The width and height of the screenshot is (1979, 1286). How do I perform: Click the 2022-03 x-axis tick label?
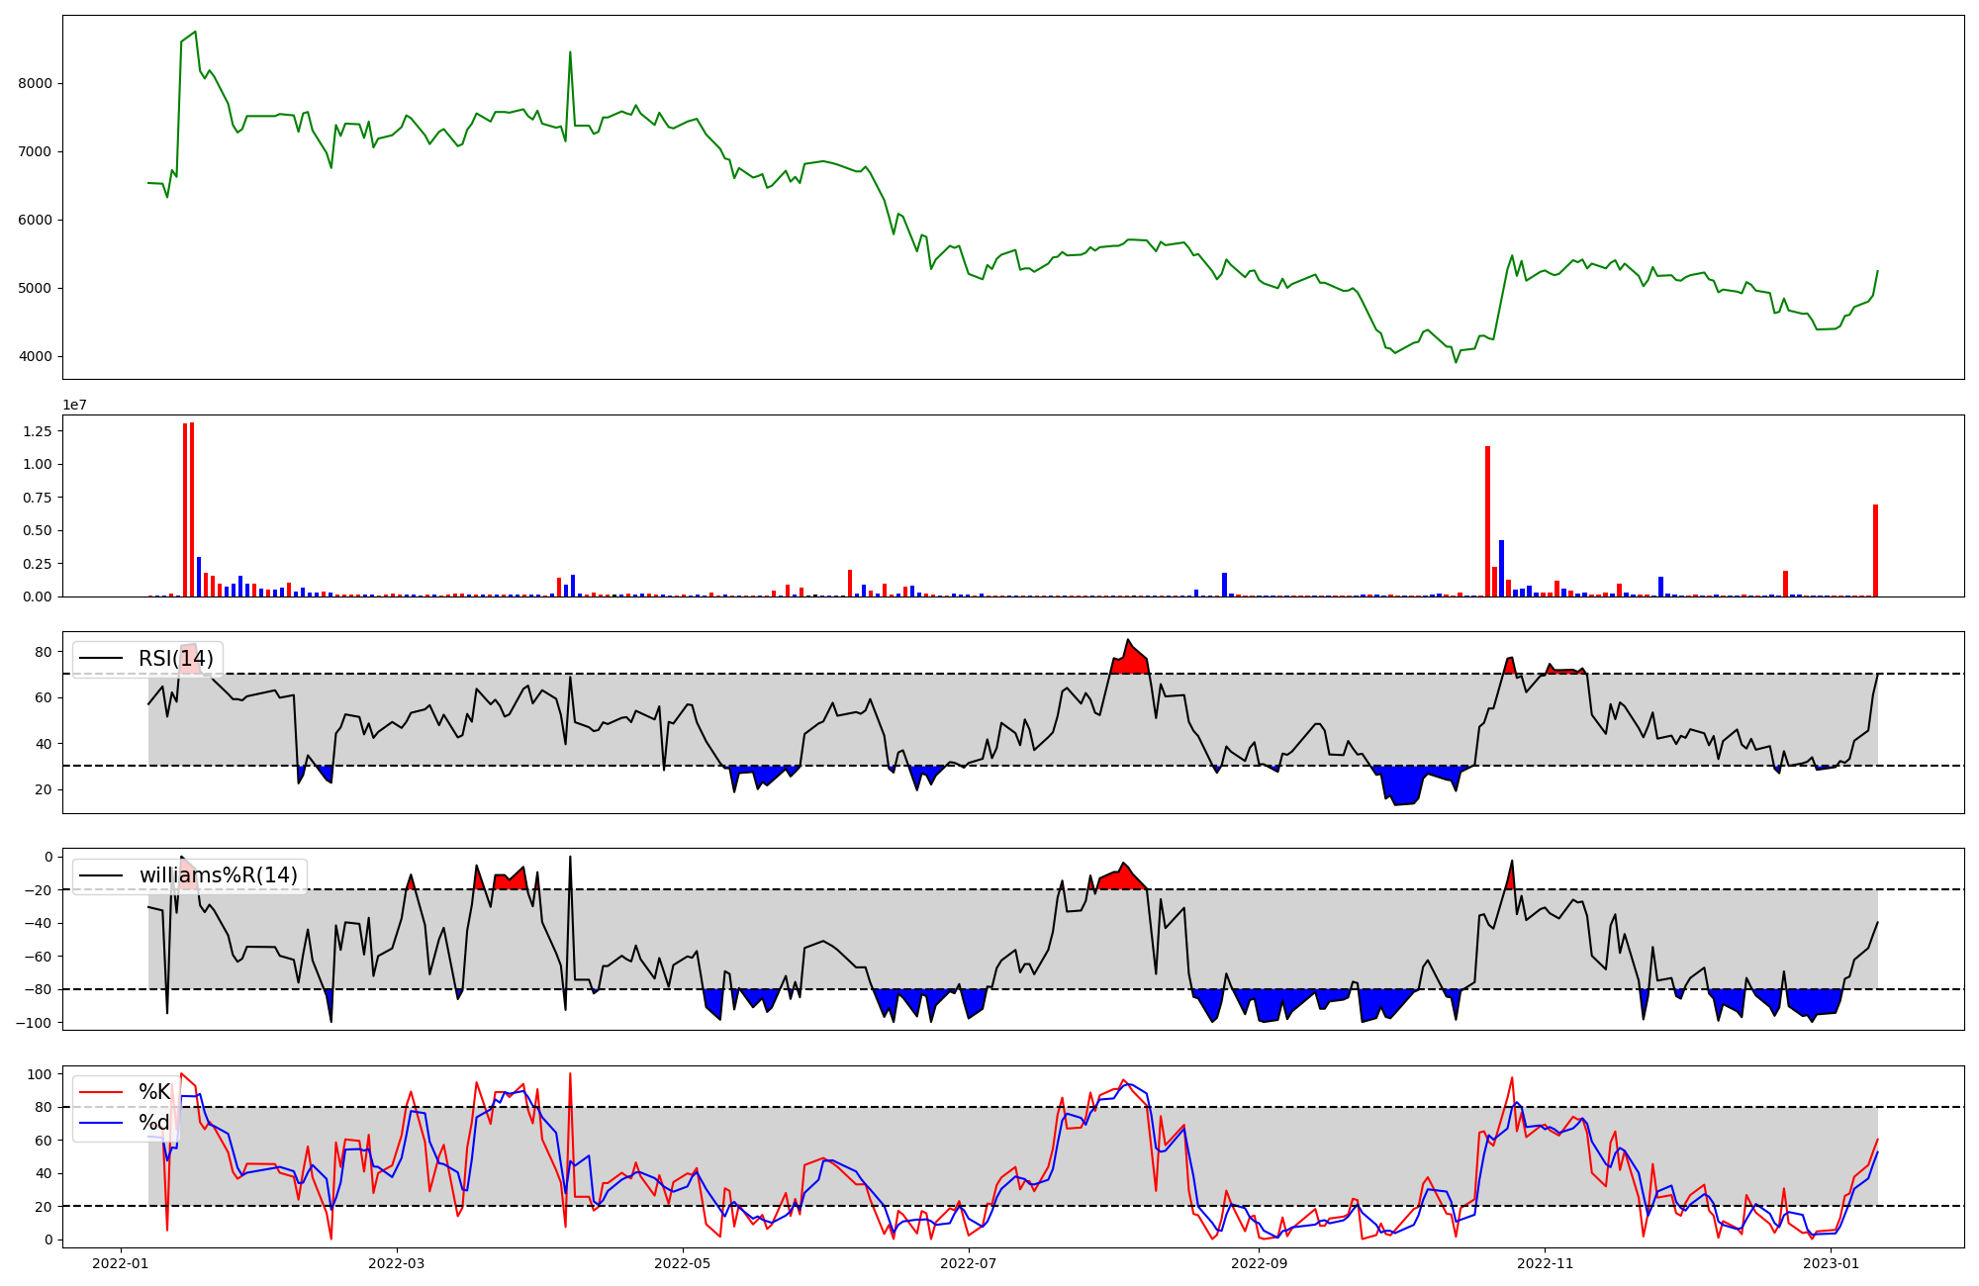click(x=397, y=1263)
